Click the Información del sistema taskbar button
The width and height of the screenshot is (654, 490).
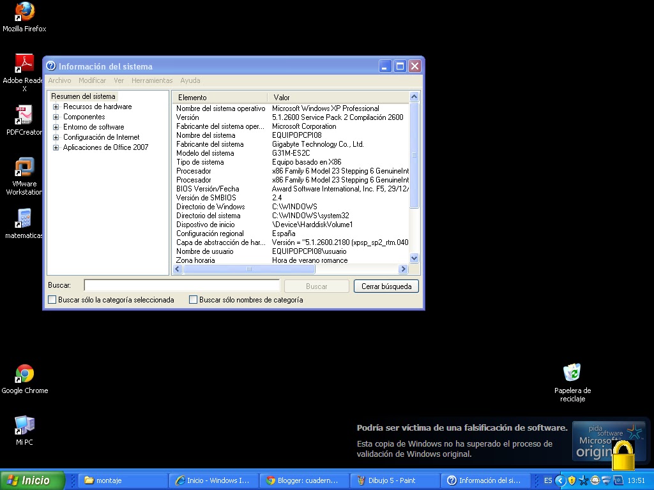(485, 480)
